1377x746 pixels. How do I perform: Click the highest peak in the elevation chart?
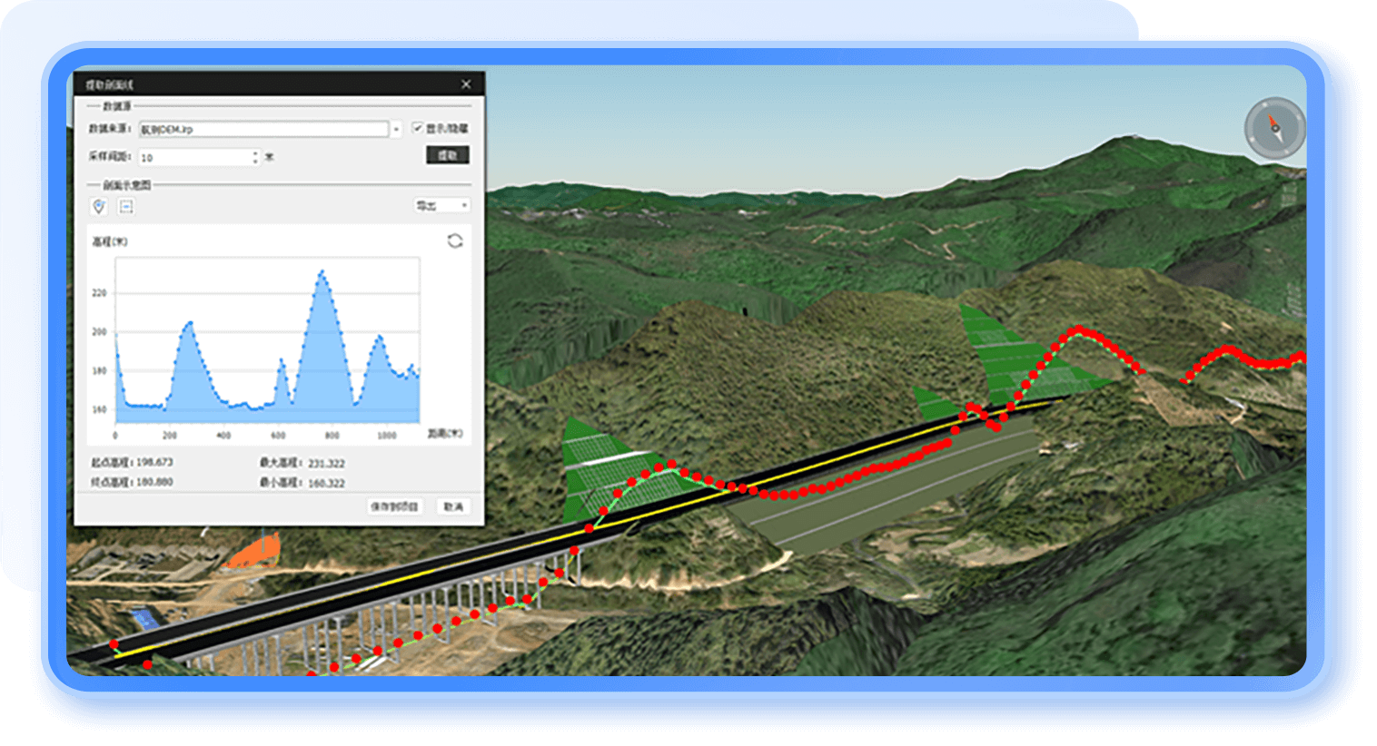322,272
